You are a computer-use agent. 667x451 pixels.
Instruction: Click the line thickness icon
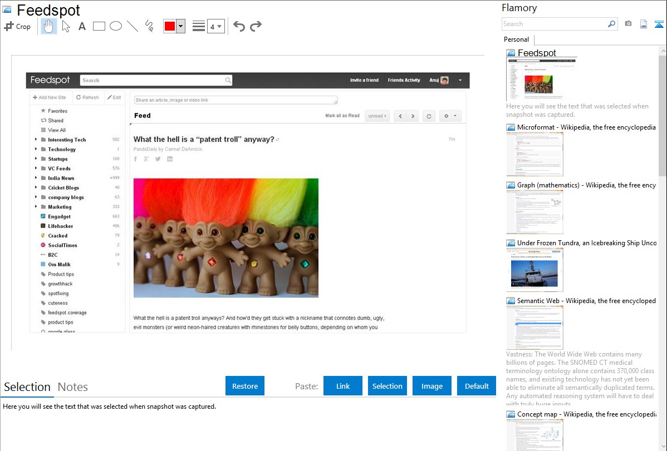coord(199,26)
